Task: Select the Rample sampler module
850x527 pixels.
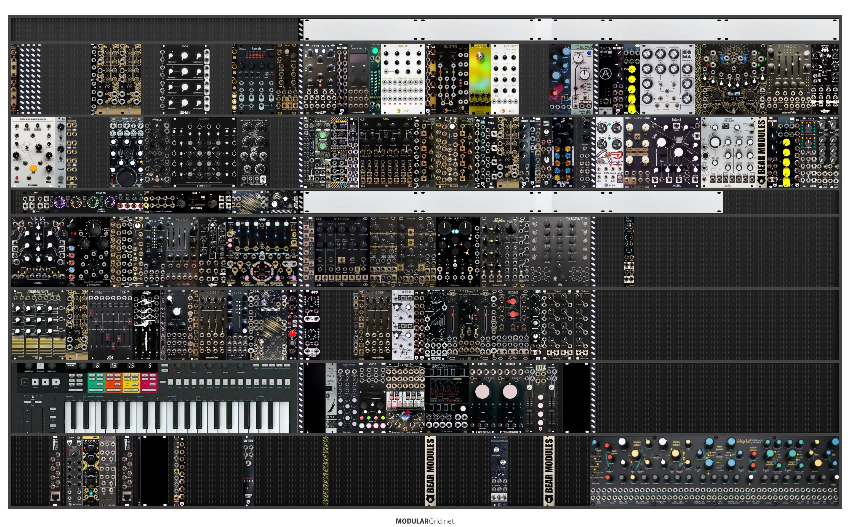Action: click(257, 79)
